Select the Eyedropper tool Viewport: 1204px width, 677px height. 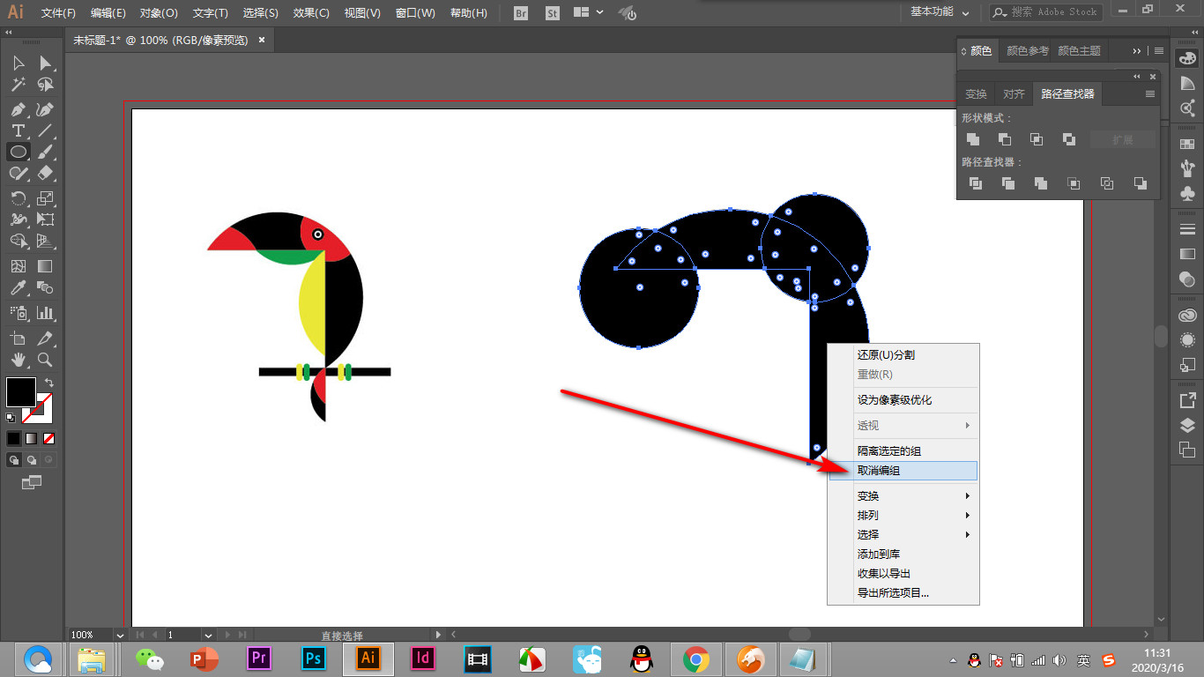click(x=19, y=287)
